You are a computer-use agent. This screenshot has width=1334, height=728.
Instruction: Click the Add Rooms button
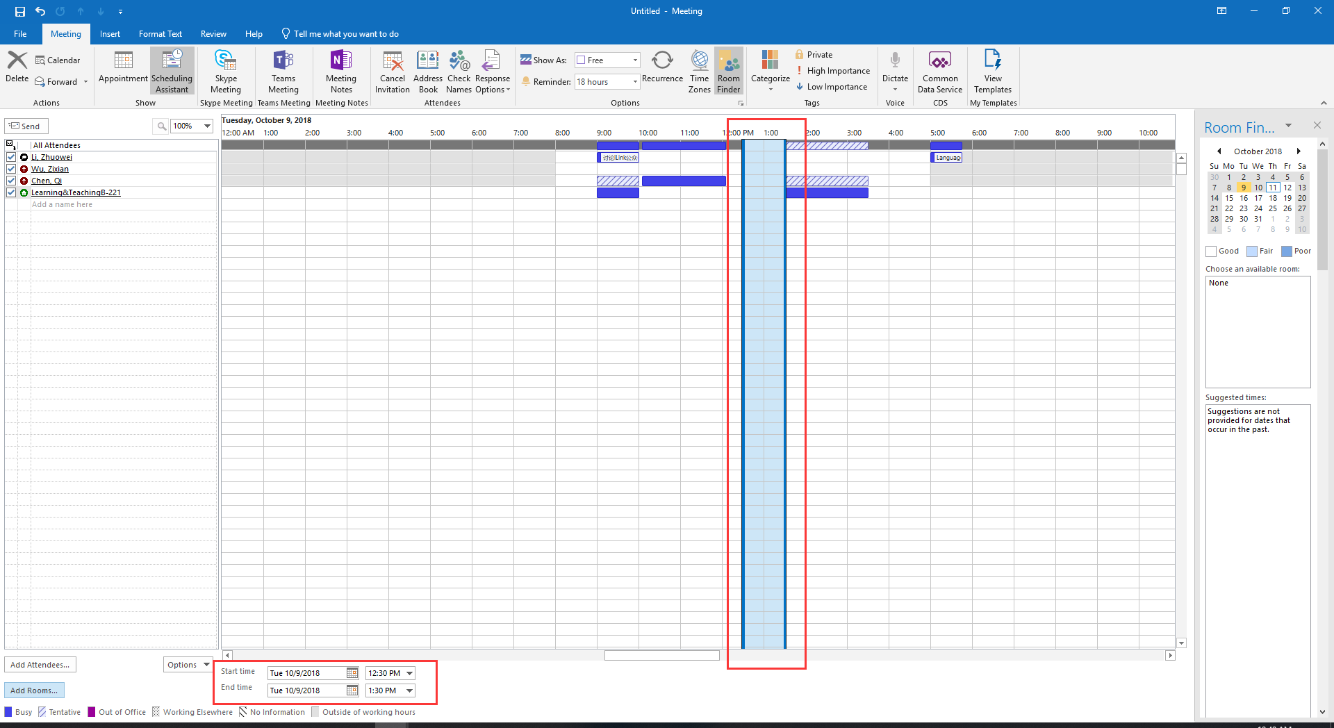pos(34,690)
